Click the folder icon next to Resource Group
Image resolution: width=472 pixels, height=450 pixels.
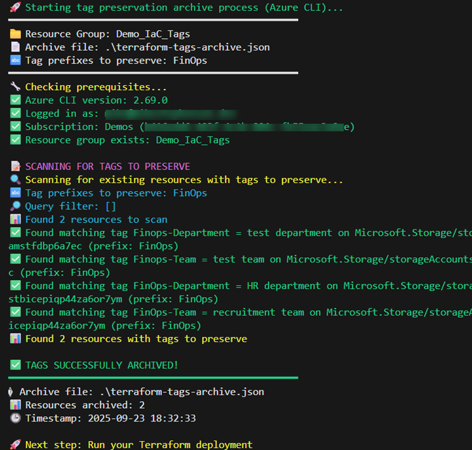click(x=15, y=34)
